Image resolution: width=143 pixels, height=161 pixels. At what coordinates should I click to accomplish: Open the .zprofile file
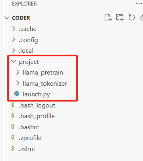point(30,138)
